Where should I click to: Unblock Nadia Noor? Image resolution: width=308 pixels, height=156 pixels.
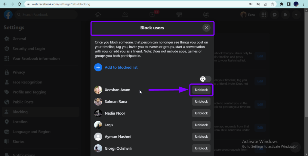coord(201,113)
